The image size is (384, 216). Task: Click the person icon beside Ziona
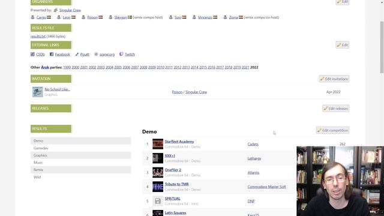(225, 17)
